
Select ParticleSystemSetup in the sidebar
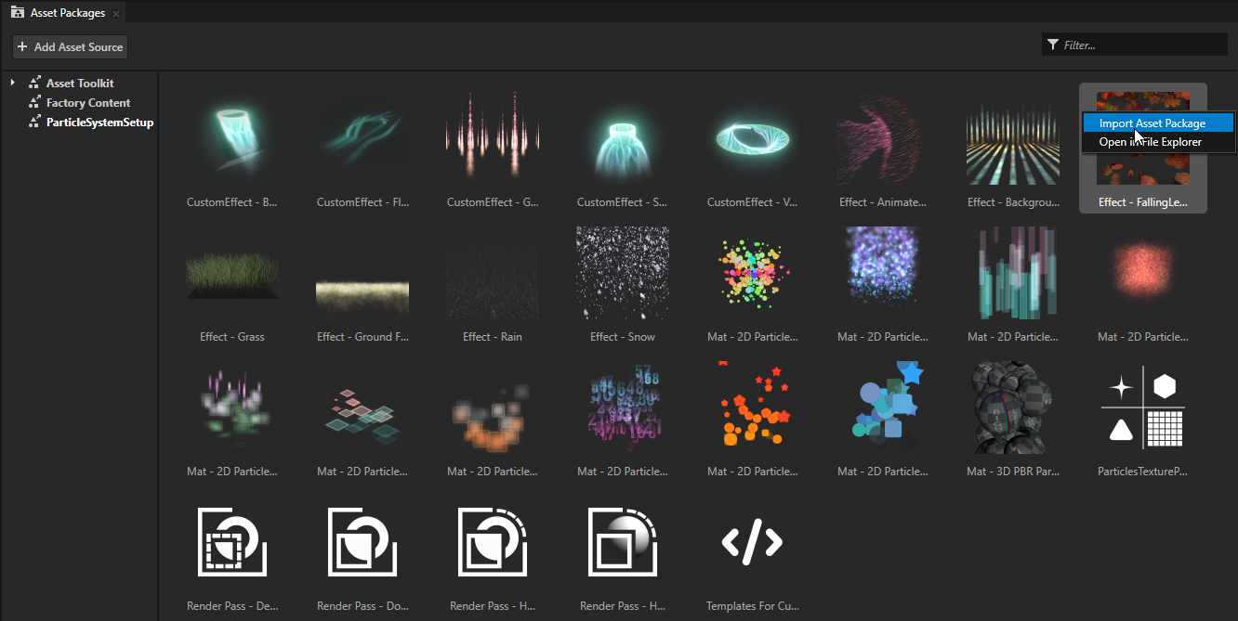pos(98,121)
